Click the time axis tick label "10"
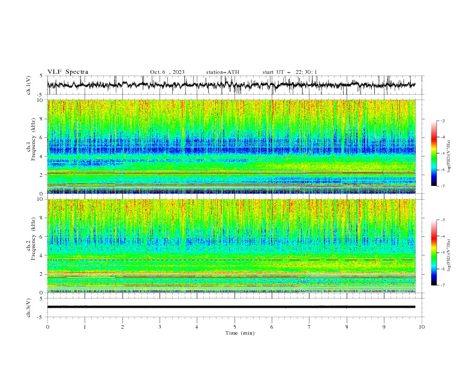This screenshot has height=367, width=475. tap(422, 327)
